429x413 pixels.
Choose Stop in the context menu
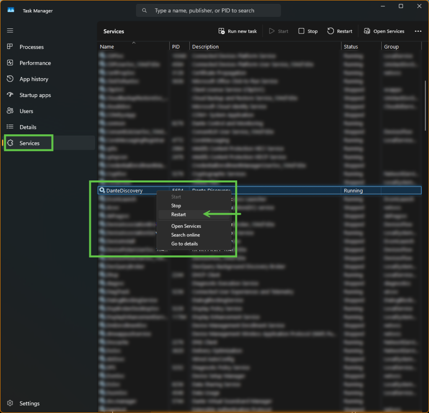tap(176, 205)
